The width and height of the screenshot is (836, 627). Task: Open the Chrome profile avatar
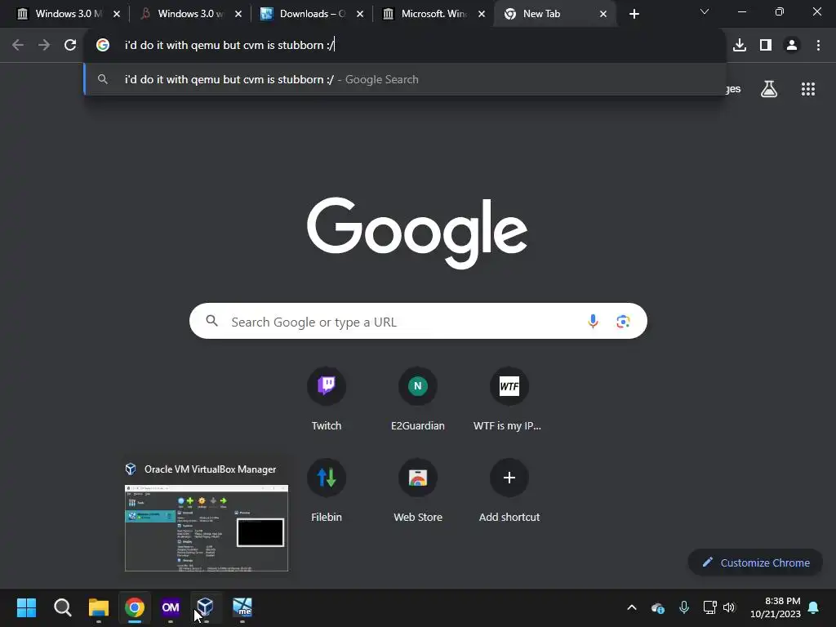point(792,46)
